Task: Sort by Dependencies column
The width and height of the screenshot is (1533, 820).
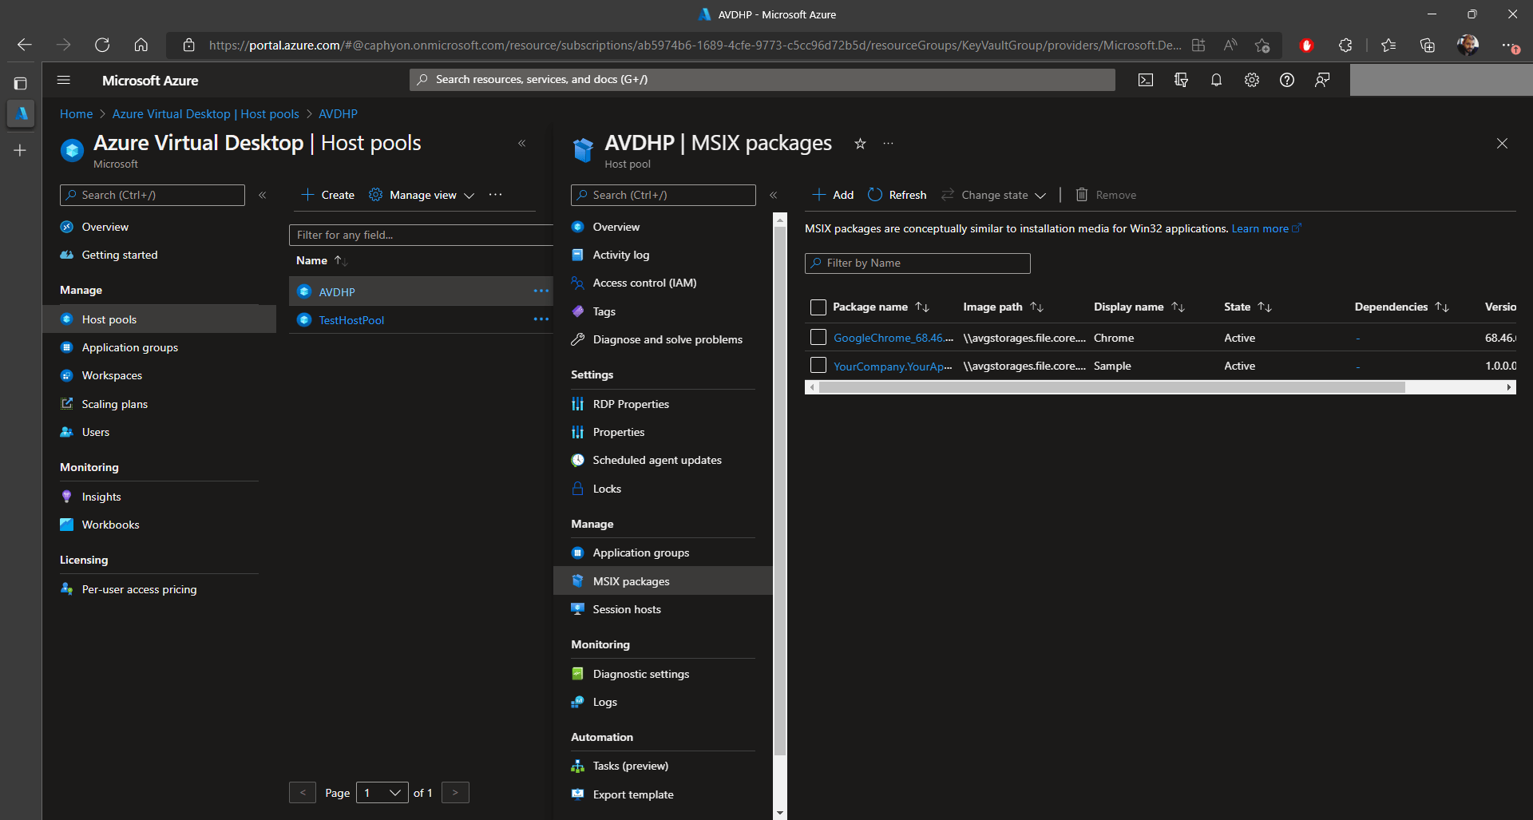Action: 1401,307
